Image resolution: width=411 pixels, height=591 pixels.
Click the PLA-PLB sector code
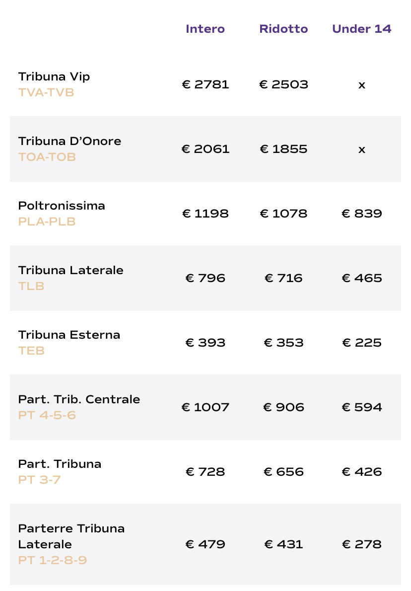pos(47,222)
